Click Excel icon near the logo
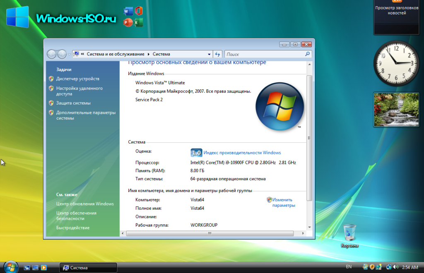Viewport: 424px width, 273px height. [x=138, y=22]
